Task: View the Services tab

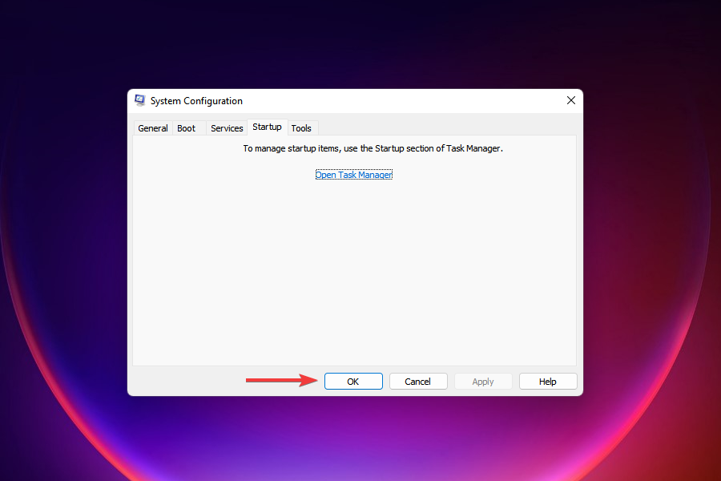Action: click(x=227, y=127)
